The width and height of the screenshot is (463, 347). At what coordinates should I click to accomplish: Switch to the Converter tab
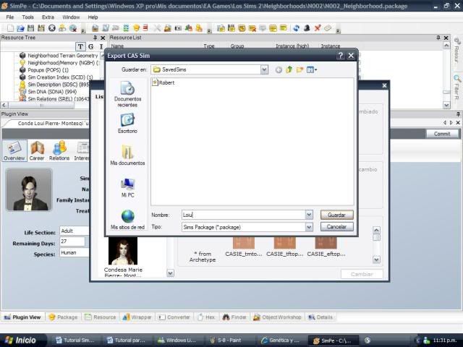pyautogui.click(x=174, y=317)
